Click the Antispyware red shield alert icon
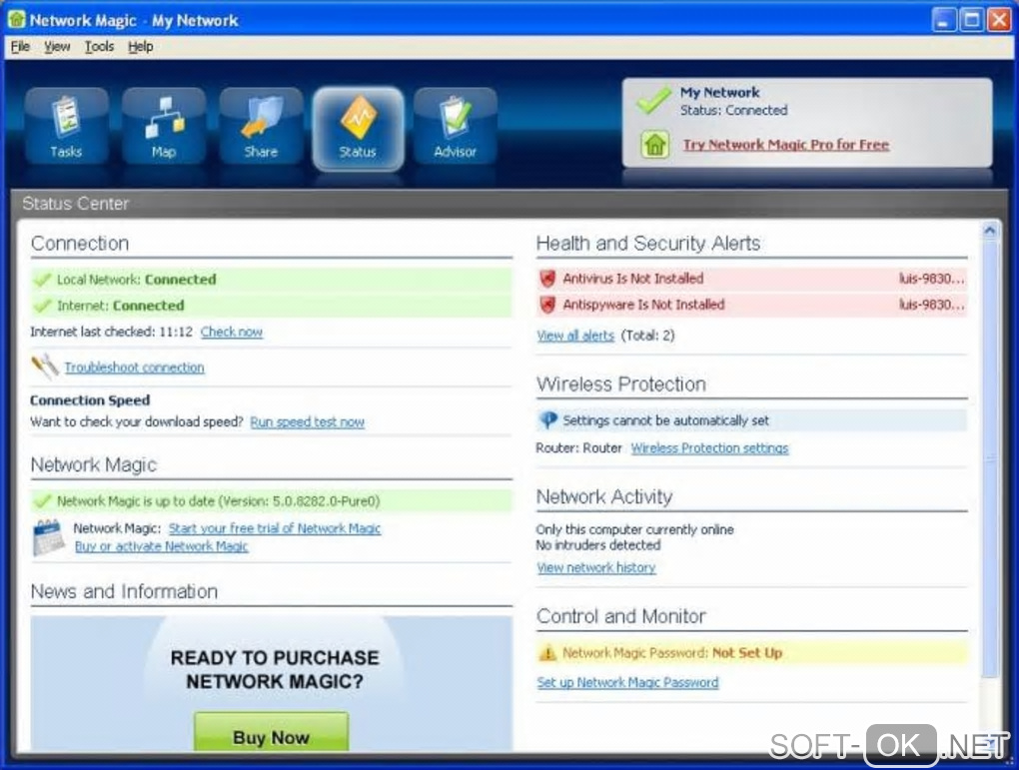The width and height of the screenshot is (1019, 770). coord(547,305)
